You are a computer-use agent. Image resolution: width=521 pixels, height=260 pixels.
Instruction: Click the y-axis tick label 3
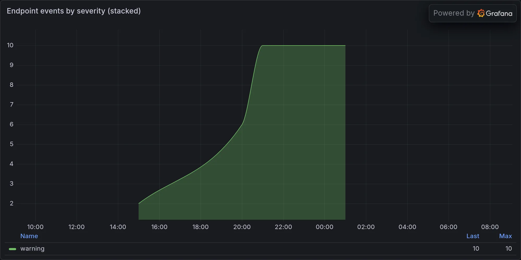point(11,184)
